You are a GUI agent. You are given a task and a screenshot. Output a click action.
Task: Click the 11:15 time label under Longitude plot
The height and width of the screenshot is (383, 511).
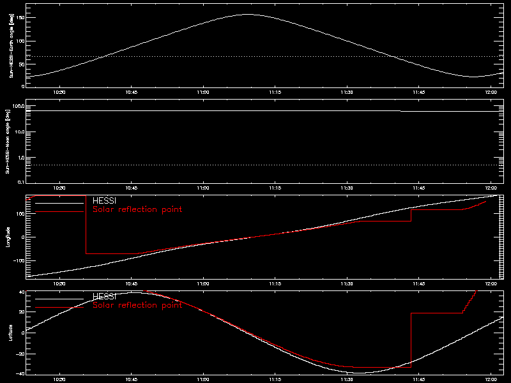pyautogui.click(x=275, y=284)
